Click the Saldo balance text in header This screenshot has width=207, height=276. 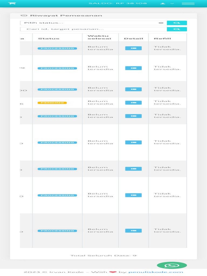pyautogui.click(x=118, y=4)
